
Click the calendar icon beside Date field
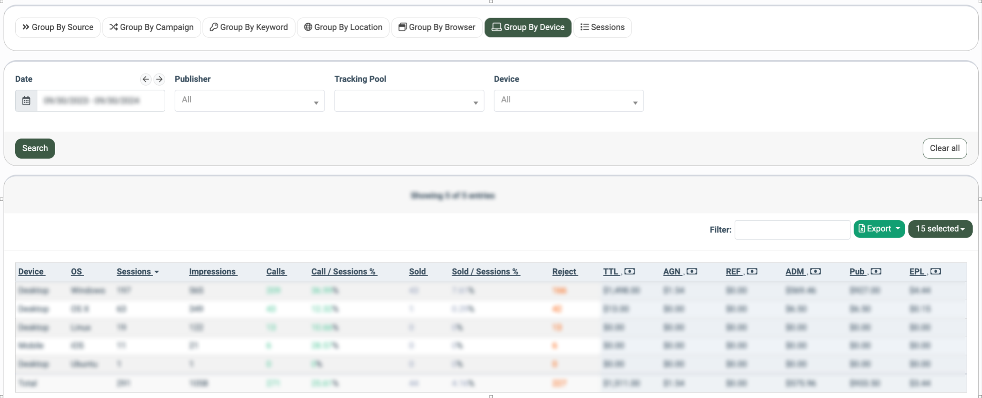click(26, 101)
